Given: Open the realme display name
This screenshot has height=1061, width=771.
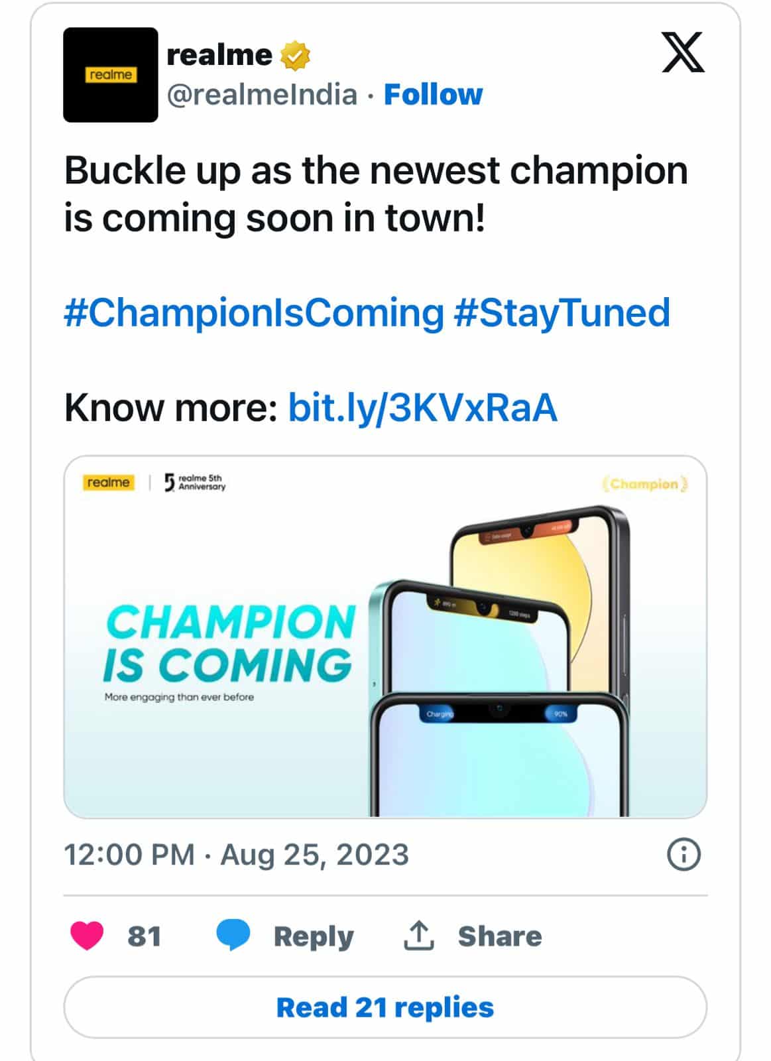Looking at the screenshot, I should [219, 55].
